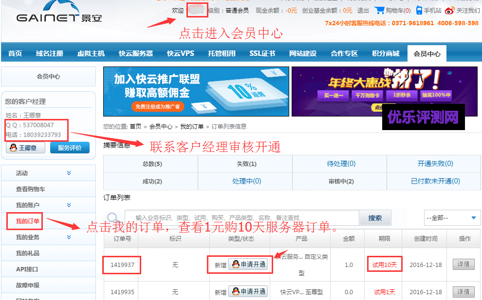The width and height of the screenshot is (482, 300).
Task: Open the 快云VPS navigation tab
Action: point(180,53)
